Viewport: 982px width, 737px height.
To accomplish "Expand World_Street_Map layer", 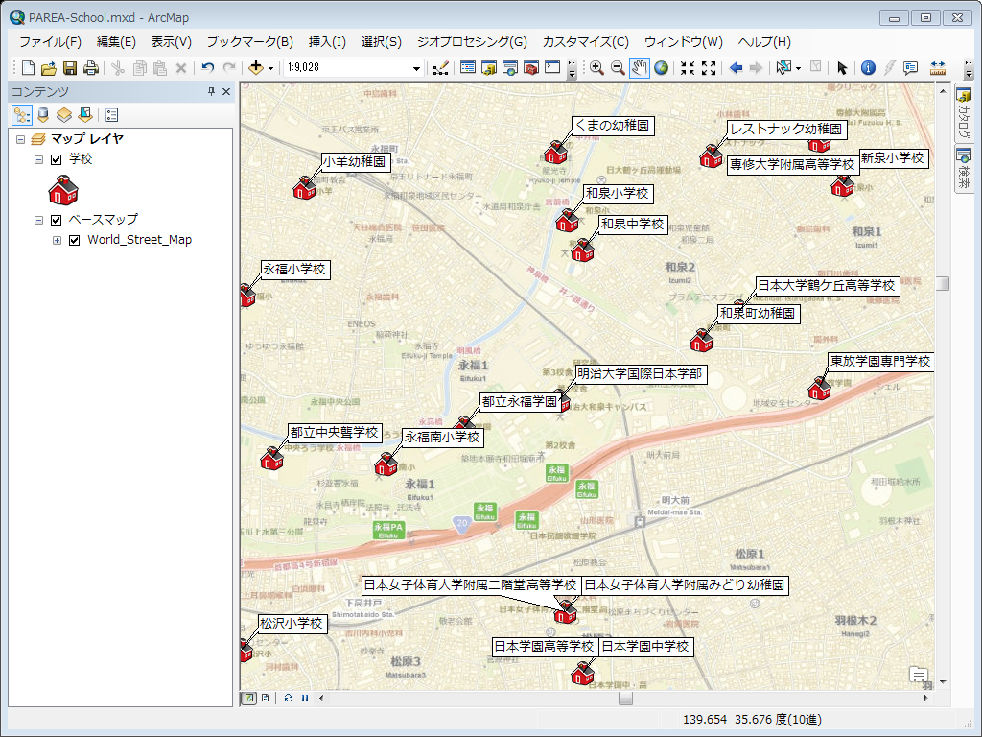I will click(57, 240).
